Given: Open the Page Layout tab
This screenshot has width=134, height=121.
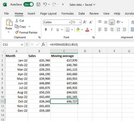Looking at the screenshot, I should coord(48,13).
